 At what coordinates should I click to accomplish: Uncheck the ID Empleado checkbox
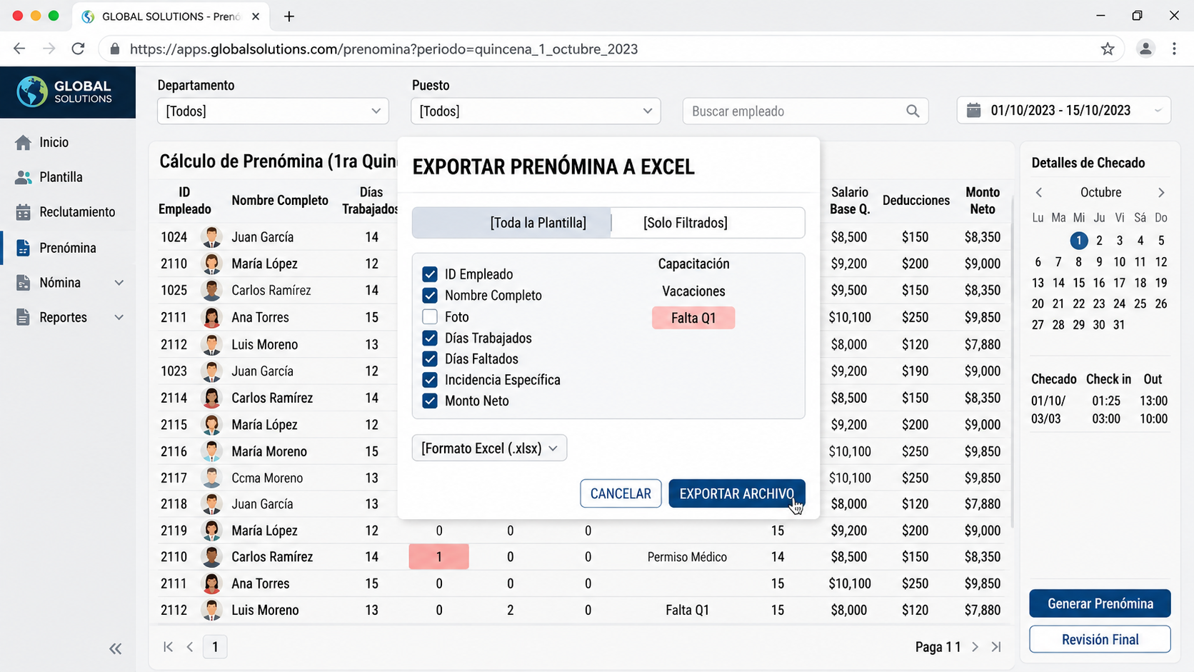(430, 274)
